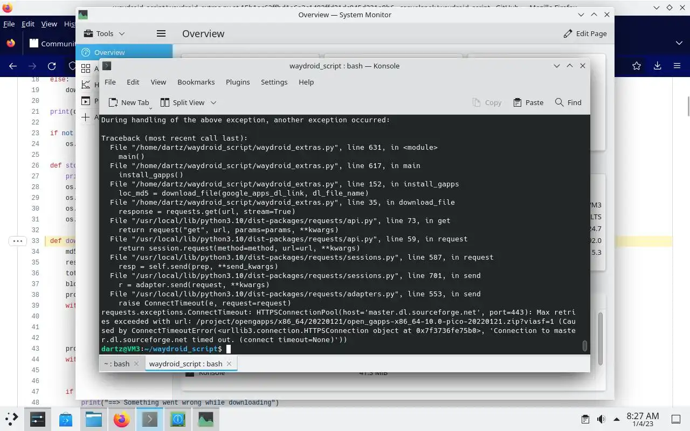Click the Konsole terminal scrollbar handle

point(585,345)
